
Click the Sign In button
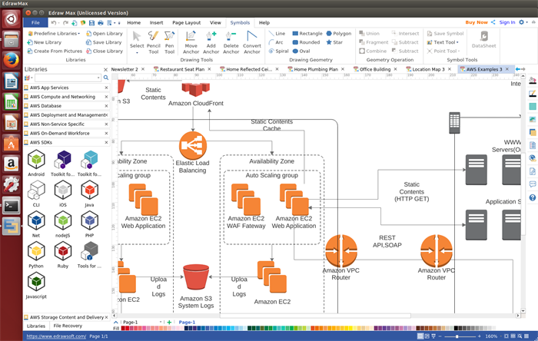tap(507, 23)
